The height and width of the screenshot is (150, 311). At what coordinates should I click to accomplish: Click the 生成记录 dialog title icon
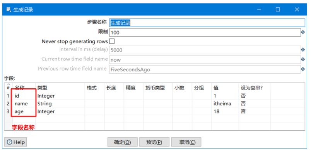click(9, 10)
